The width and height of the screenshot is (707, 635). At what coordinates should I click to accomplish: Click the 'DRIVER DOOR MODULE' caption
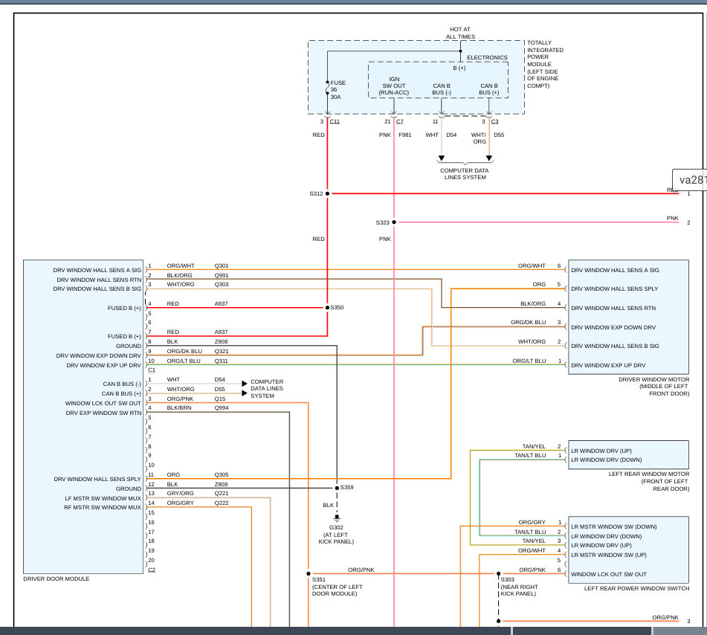click(x=57, y=578)
